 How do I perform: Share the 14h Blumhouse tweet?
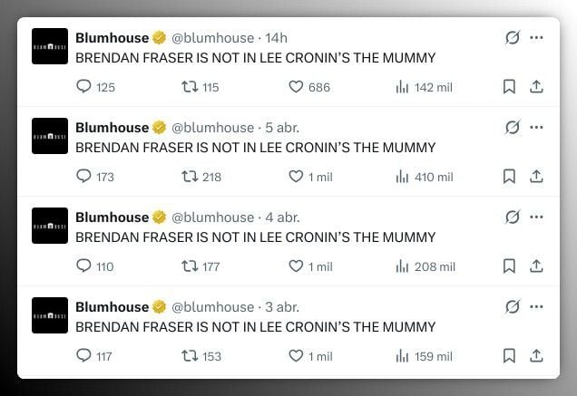pos(536,87)
